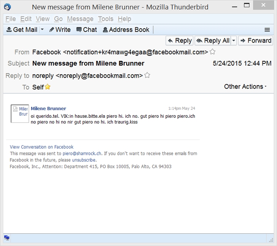
Task: Click the online status icon in status bar
Action: [x=7, y=238]
